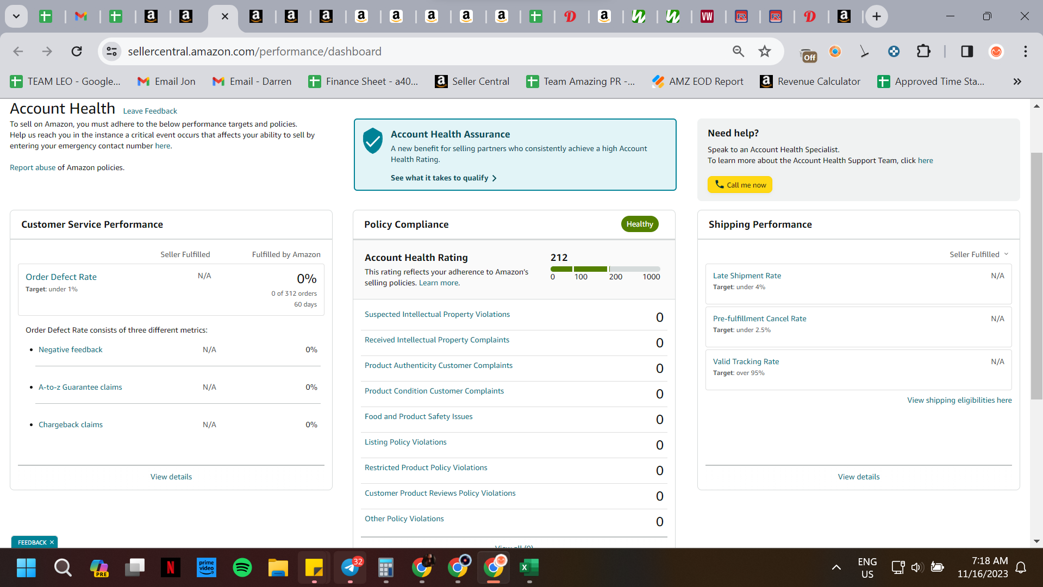Show hidden bookmarks with the double chevron
Viewport: 1043px width, 587px height.
click(1017, 82)
